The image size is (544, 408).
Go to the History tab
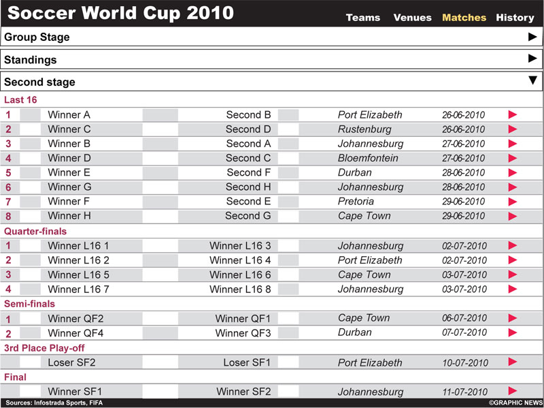pyautogui.click(x=515, y=18)
